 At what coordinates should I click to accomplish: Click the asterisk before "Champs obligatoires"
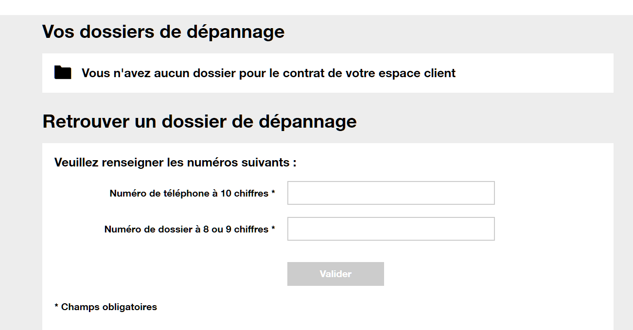[56, 307]
